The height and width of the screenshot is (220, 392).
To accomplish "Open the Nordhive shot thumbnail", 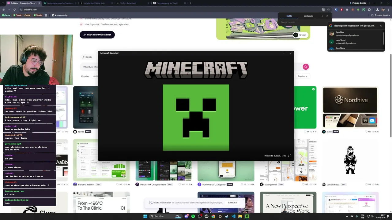I will 350,107.
